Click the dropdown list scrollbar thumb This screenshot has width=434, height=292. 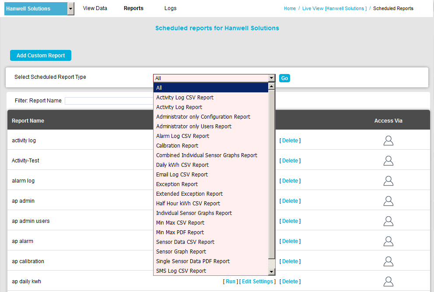[x=272, y=174]
